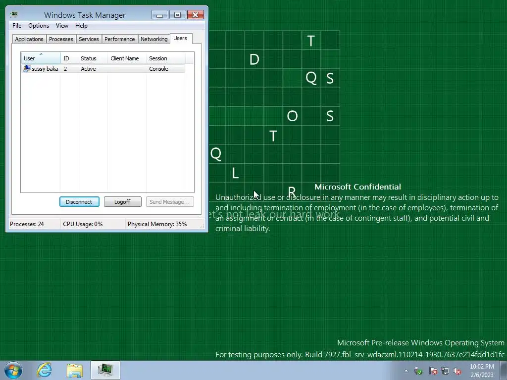
Task: Select the Users tab
Action: [x=180, y=38]
